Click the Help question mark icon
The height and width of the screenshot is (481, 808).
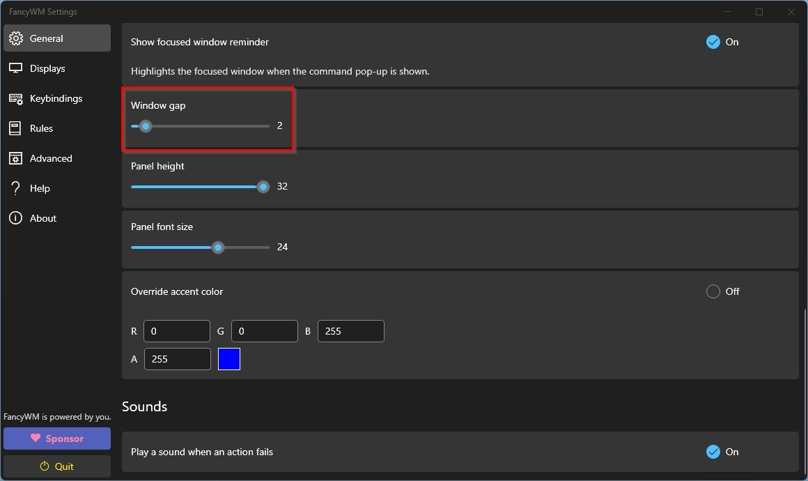pyautogui.click(x=15, y=188)
